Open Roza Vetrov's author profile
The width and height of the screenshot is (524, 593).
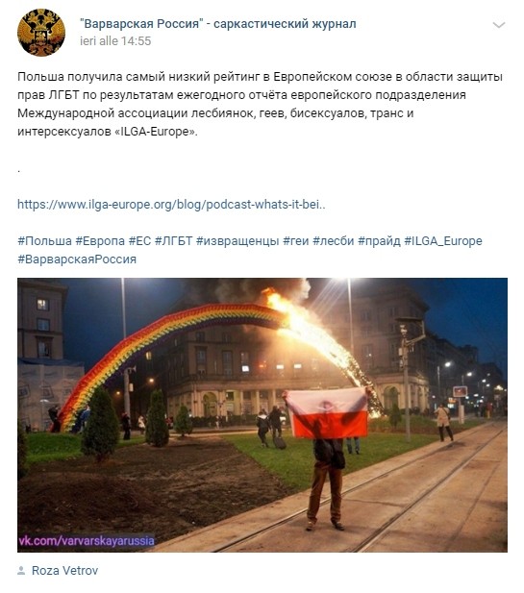(x=64, y=571)
